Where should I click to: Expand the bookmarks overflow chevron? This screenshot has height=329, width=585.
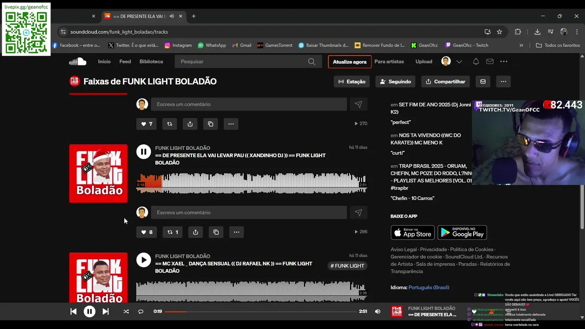point(521,45)
